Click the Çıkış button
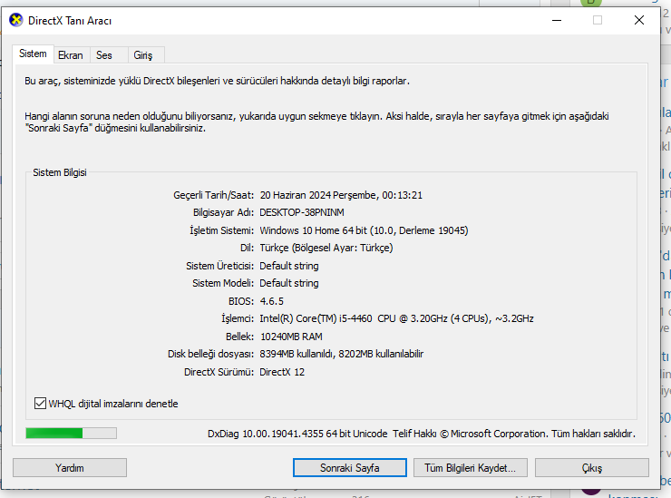This screenshot has width=671, height=498. point(592,467)
